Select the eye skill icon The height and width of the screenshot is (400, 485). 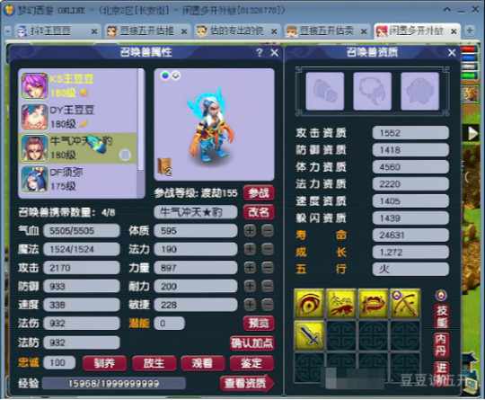309,304
